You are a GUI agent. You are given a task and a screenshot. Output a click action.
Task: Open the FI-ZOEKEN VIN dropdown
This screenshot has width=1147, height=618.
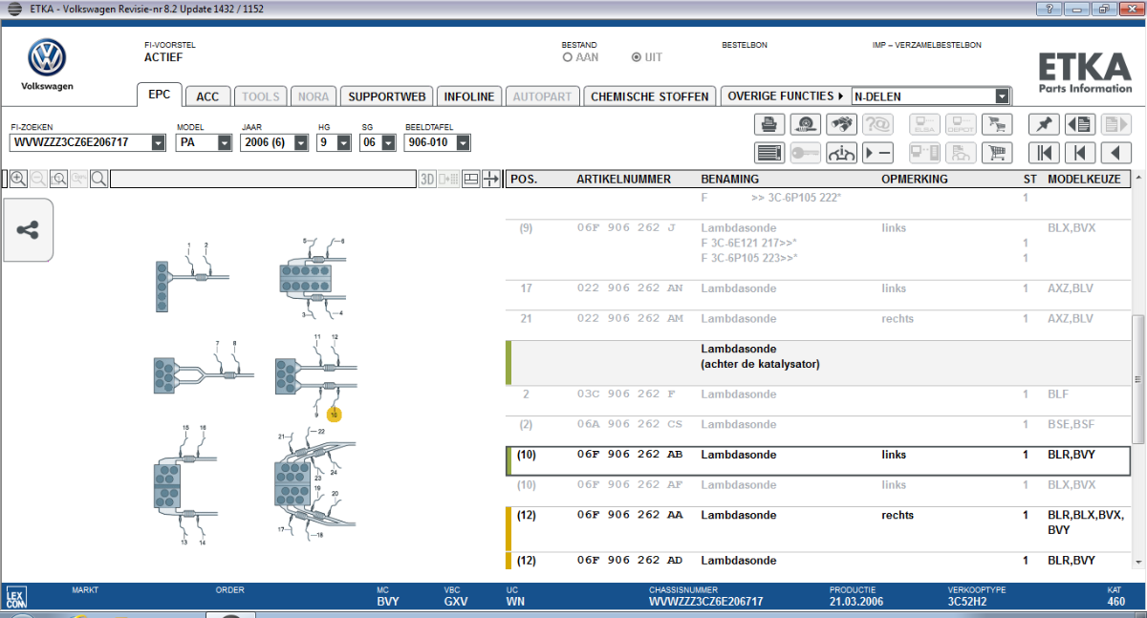click(161, 143)
